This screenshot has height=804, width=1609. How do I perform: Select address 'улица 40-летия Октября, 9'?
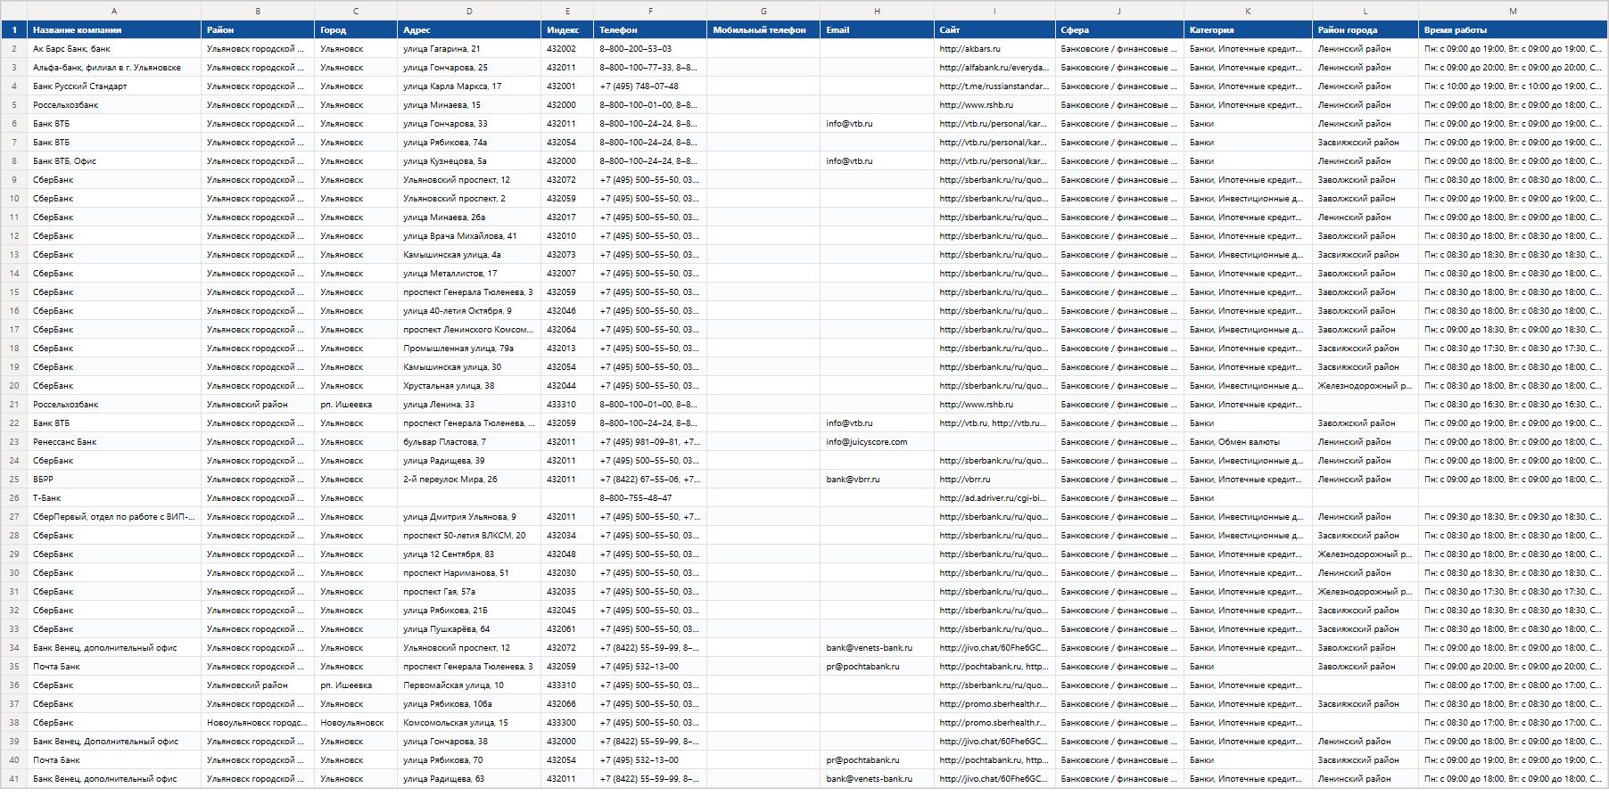click(469, 311)
